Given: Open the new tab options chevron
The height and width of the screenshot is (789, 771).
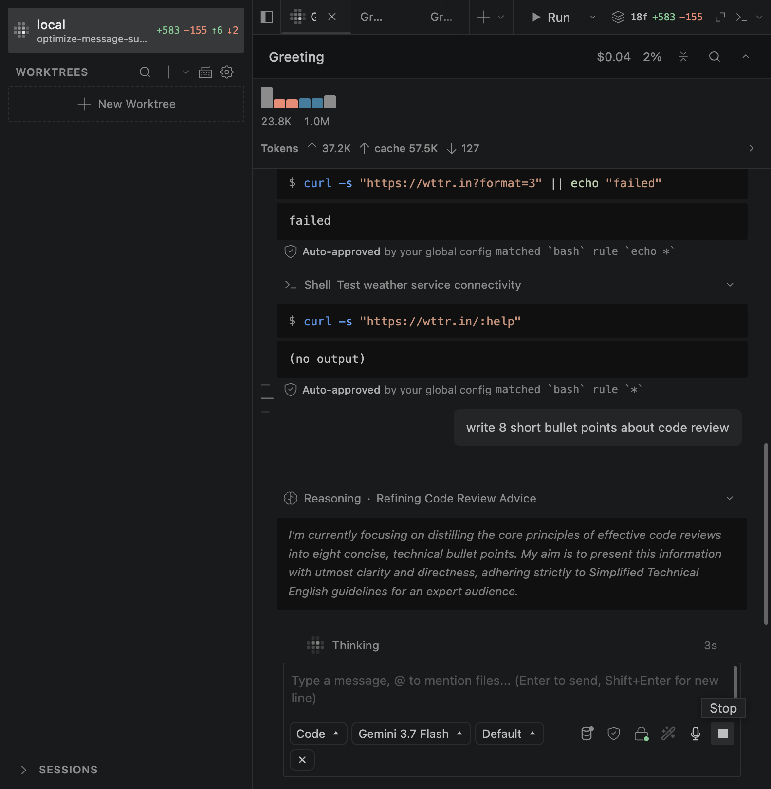Looking at the screenshot, I should 501,17.
